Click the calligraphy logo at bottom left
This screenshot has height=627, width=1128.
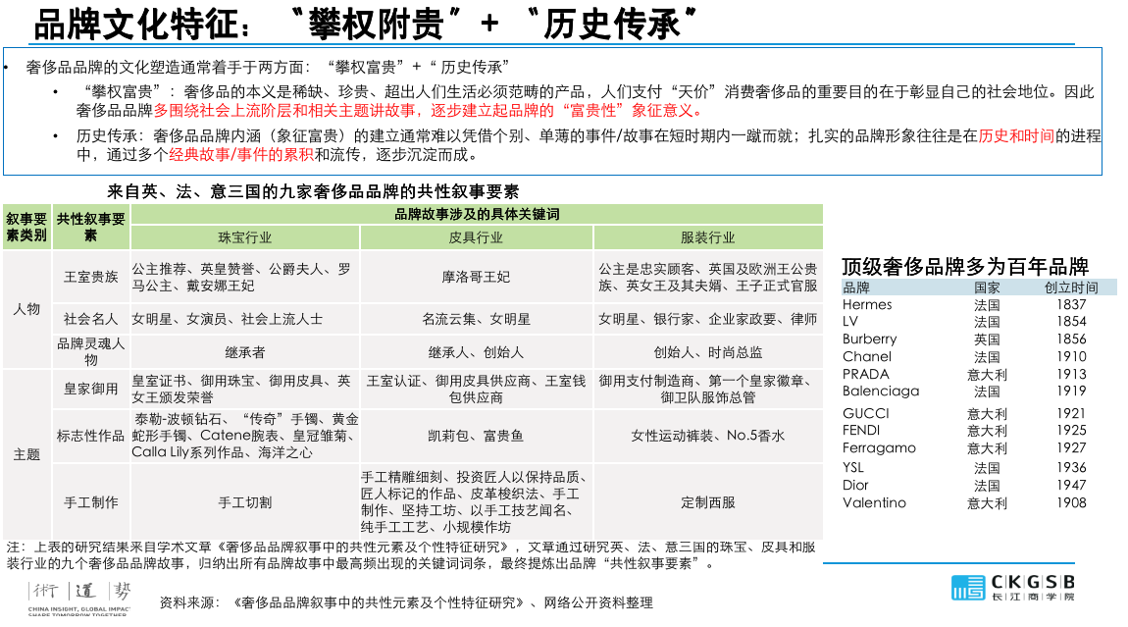point(78,593)
